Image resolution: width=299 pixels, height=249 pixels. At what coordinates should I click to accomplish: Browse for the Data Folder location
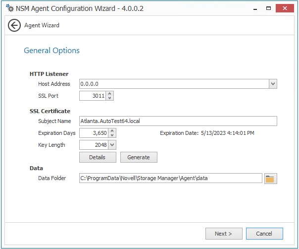click(x=270, y=179)
